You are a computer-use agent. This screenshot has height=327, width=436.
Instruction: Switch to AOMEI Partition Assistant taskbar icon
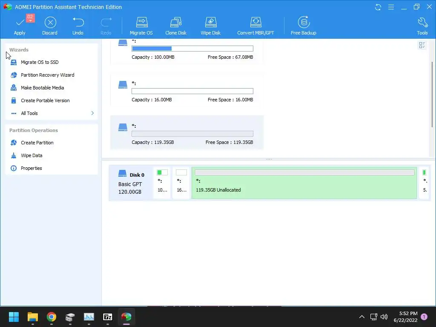pos(126,317)
